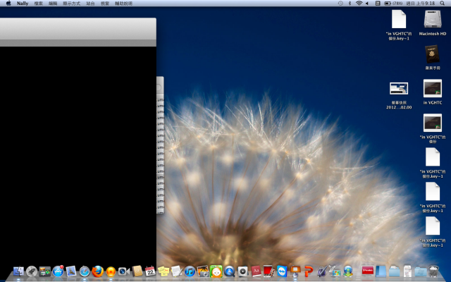Open documents stack left of Windows folder

pyautogui.click(x=407, y=271)
